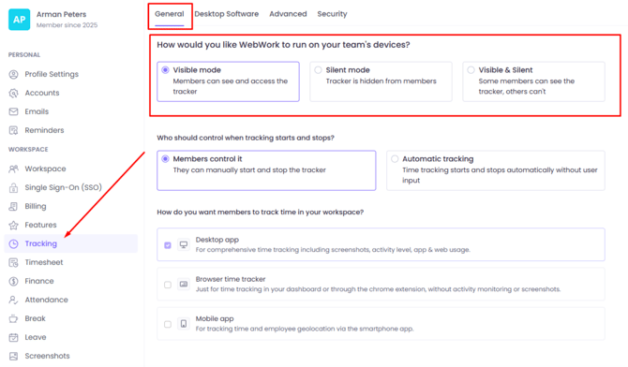Click the Emails envelope icon
The width and height of the screenshot is (628, 367).
[14, 111]
